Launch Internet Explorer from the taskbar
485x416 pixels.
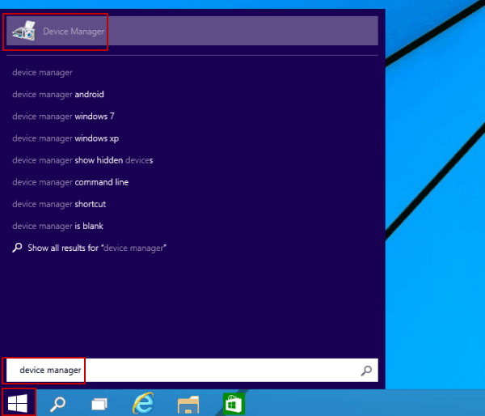[x=143, y=403]
